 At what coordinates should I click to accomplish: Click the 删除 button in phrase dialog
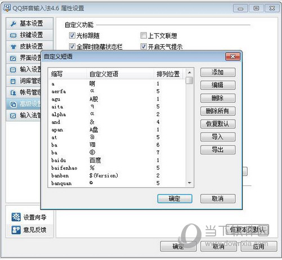218,98
